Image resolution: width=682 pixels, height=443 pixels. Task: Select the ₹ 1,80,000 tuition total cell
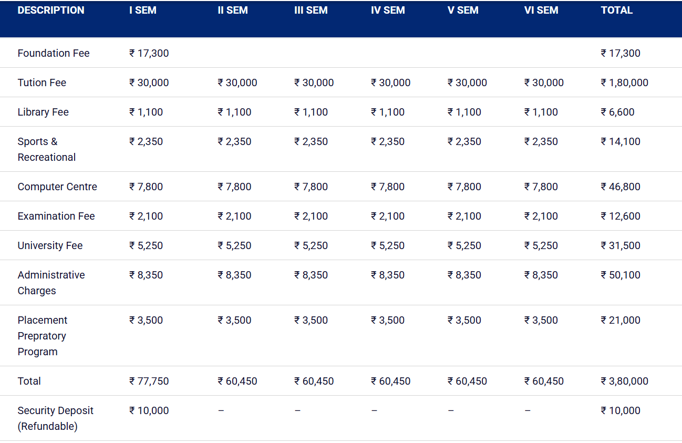[625, 83]
